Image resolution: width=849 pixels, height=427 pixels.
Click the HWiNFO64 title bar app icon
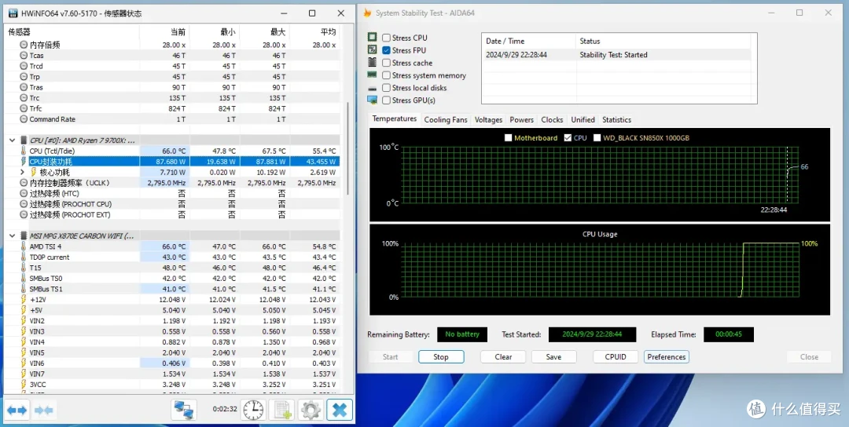click(x=12, y=13)
